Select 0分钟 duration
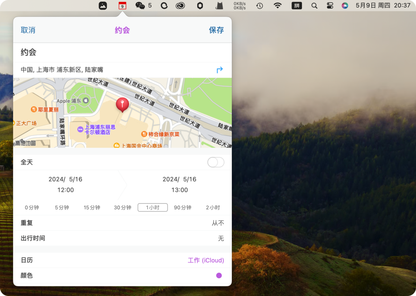Viewport: 416px width, 296px height. point(32,207)
